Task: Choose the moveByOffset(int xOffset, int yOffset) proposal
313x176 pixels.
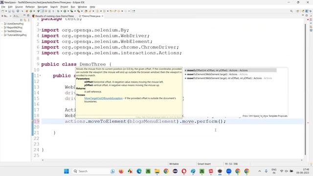Action: (x=230, y=70)
